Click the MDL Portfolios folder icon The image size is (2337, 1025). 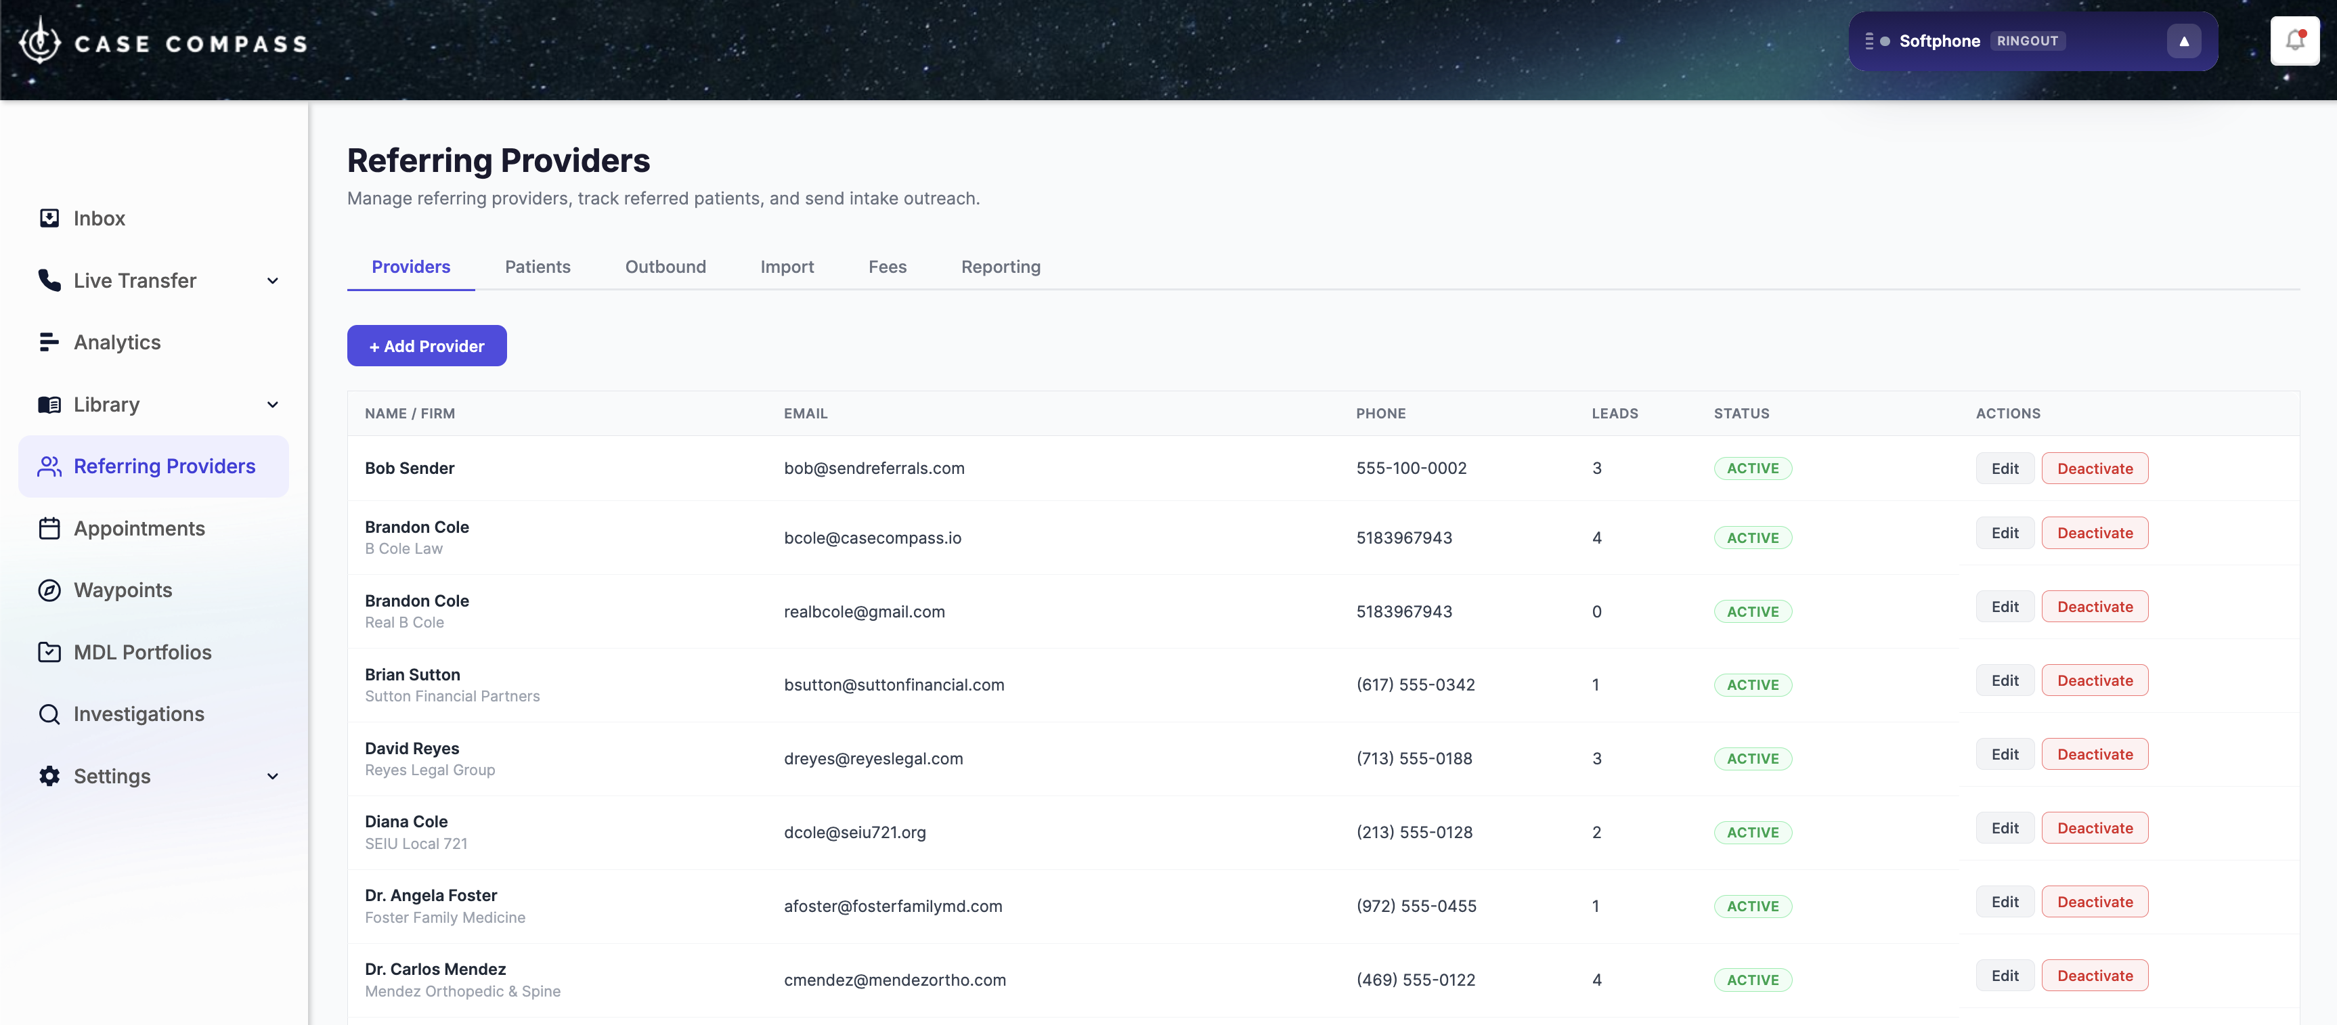click(49, 652)
